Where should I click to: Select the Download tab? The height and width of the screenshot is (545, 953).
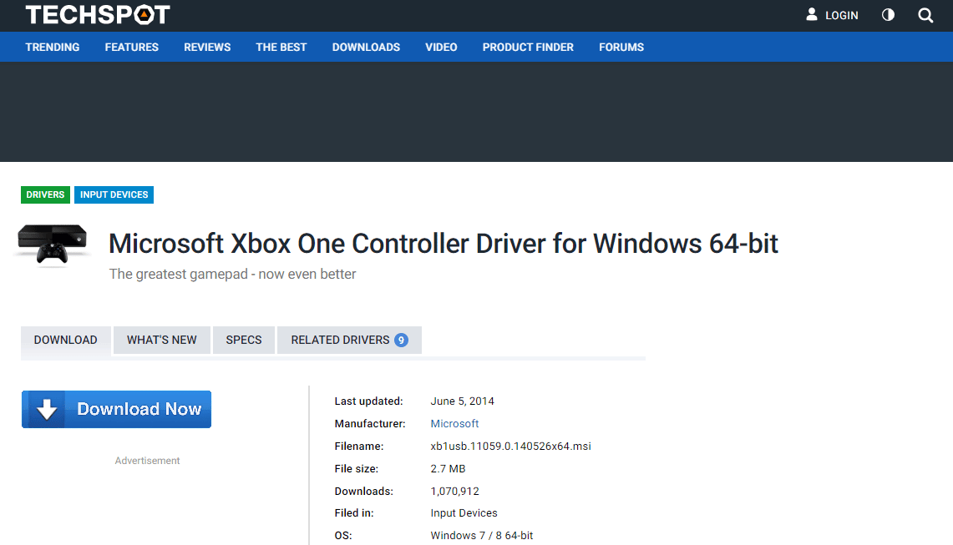[66, 341]
